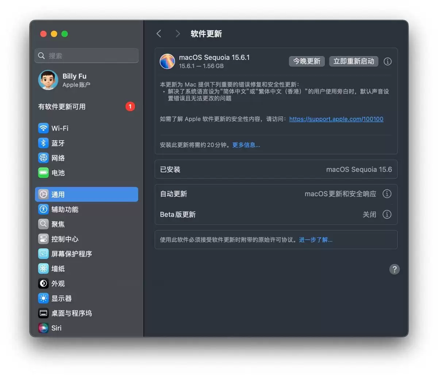Viewport: 438px width, 376px height.
Task: Click the 自动更新 label
Action: 173,194
